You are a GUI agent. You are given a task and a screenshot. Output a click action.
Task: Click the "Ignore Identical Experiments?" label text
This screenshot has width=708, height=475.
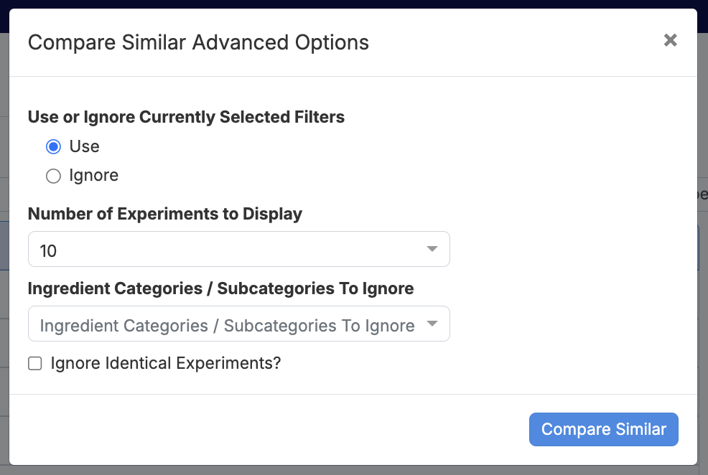point(166,363)
